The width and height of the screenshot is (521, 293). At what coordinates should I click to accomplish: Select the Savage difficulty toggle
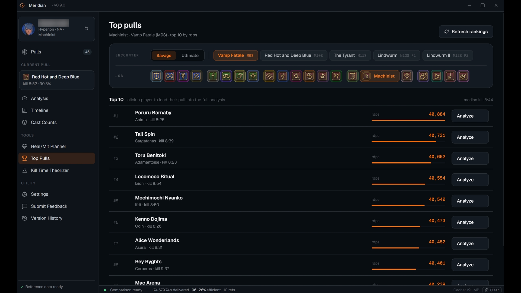(x=164, y=55)
